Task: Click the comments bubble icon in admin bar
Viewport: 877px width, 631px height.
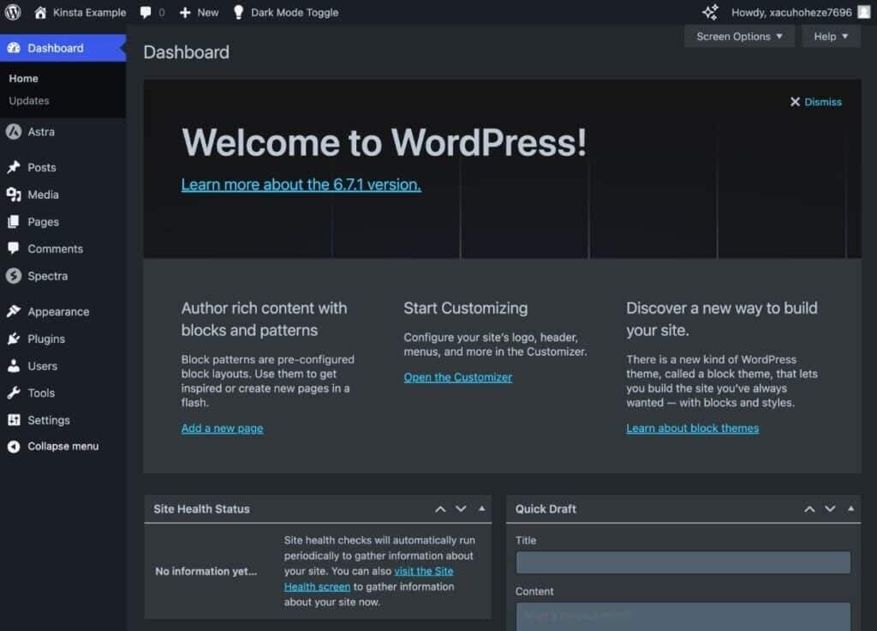Action: 146,13
